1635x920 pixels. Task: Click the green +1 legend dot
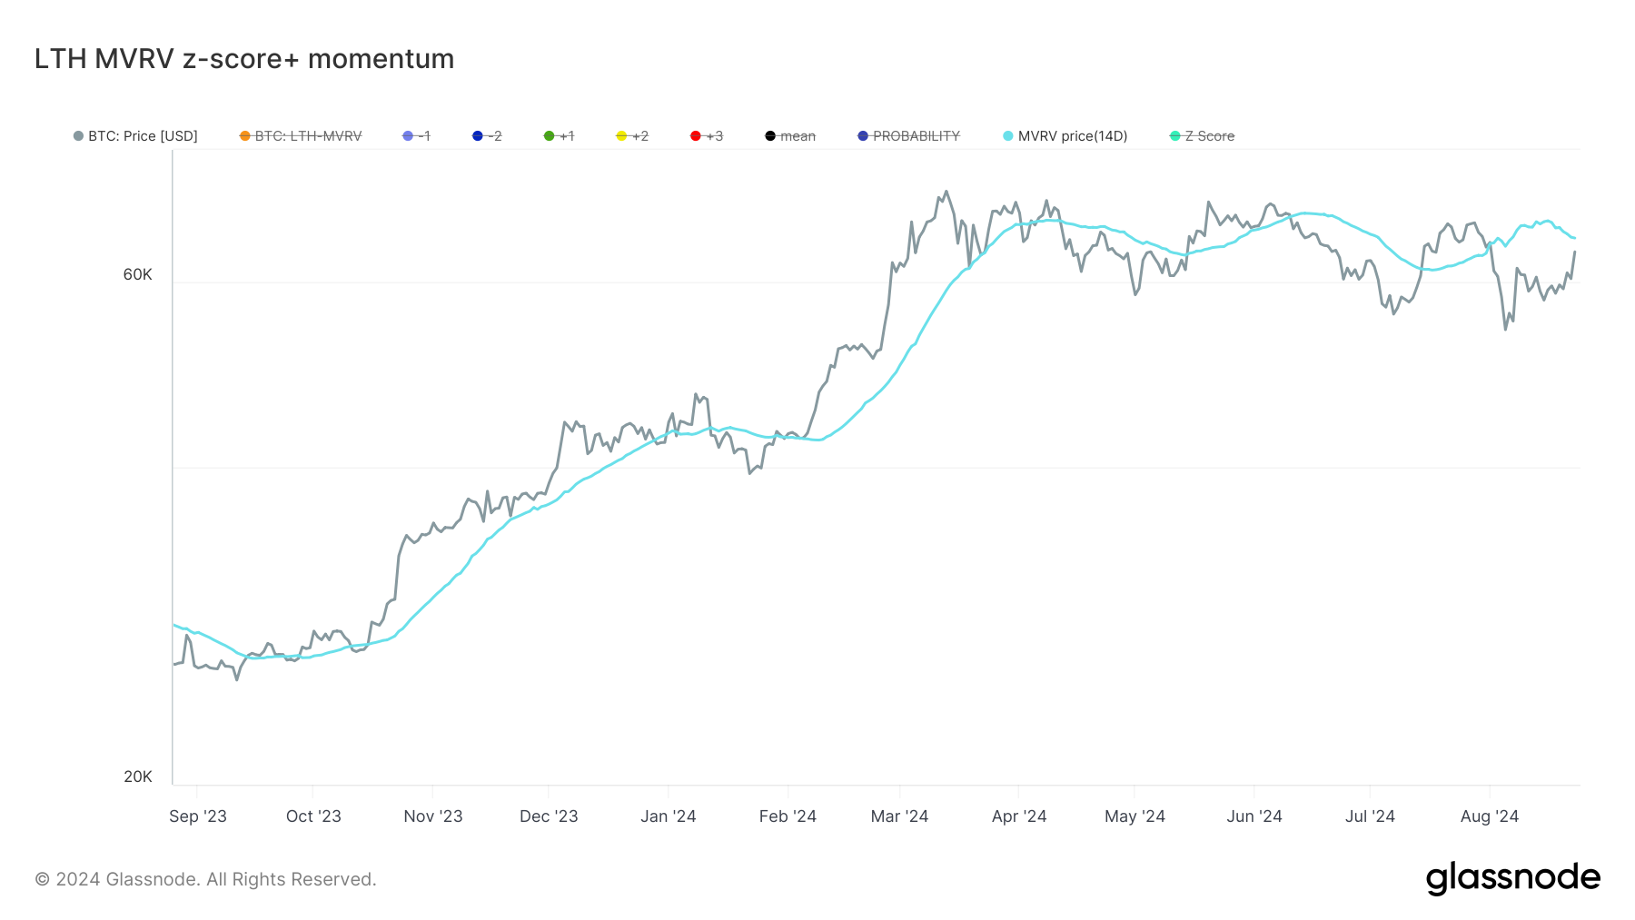[549, 136]
